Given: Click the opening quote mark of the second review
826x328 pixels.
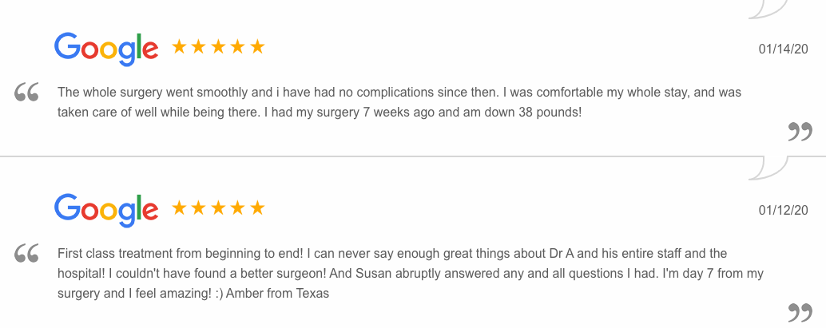Looking at the screenshot, I should tap(26, 253).
